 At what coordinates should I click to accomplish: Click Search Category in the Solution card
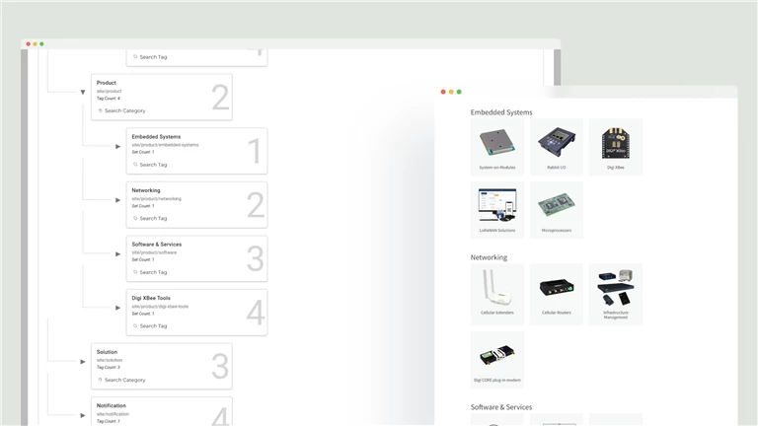124,380
